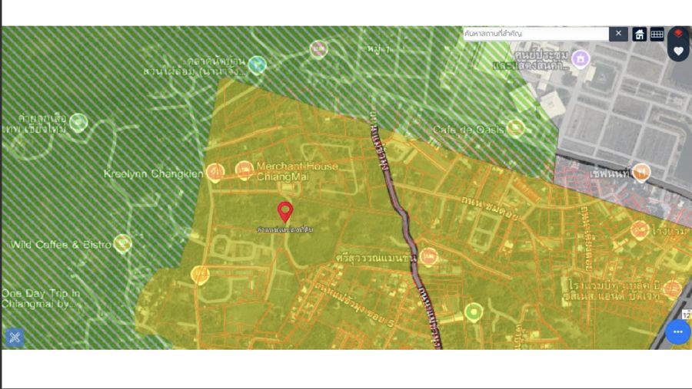The height and width of the screenshot is (389, 692).
Task: Click the house icon in the top toolbar
Action: point(640,34)
